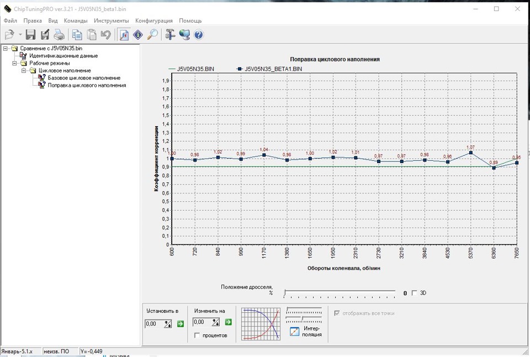Click the printer icon in toolbar
The width and height of the screenshot is (530, 357).
click(x=59, y=35)
